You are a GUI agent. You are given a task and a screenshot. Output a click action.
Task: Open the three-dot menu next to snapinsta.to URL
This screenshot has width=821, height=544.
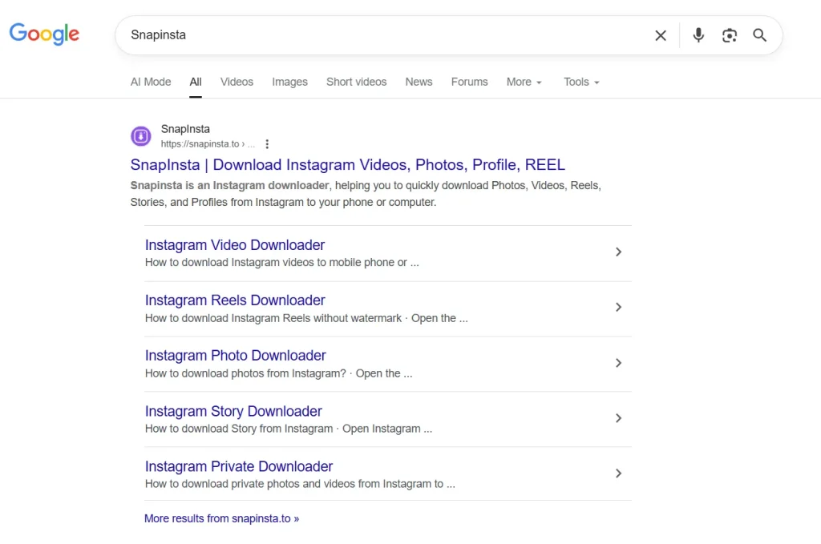[267, 144]
